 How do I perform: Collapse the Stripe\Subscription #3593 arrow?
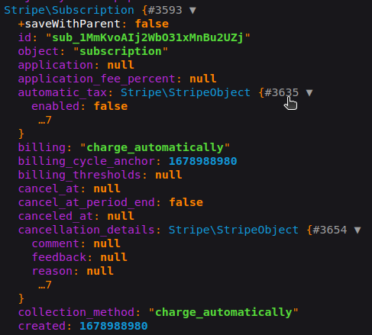(192, 11)
